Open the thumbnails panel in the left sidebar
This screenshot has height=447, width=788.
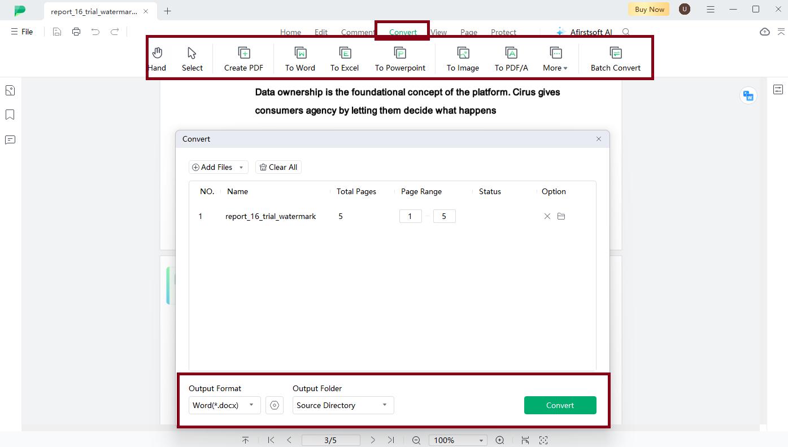pos(10,90)
